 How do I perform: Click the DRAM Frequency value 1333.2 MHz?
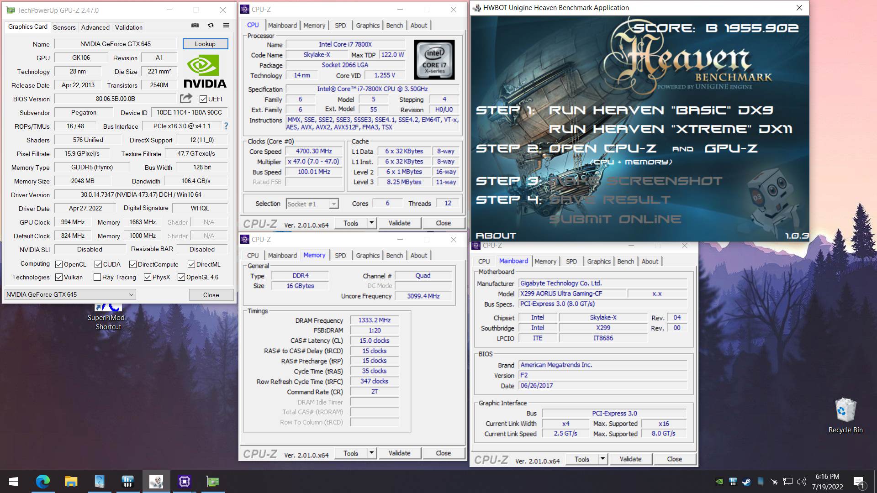(x=375, y=320)
